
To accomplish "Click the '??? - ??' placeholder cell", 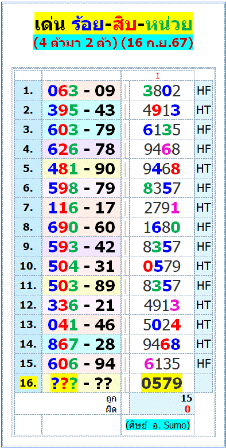I will tap(81, 383).
